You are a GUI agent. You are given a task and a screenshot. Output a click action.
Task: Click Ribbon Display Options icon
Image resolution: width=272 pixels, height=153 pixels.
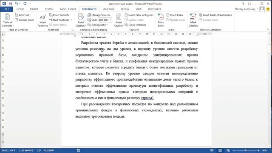[x=249, y=4]
